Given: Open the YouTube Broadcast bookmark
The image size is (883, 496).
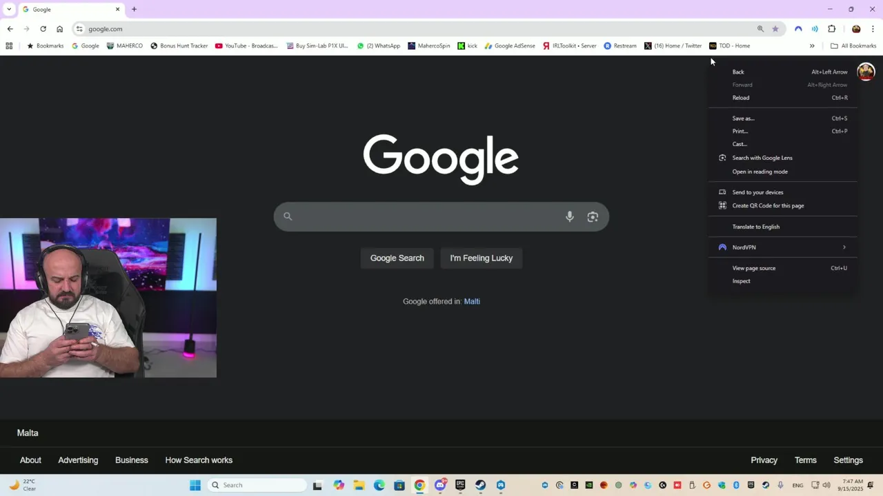Looking at the screenshot, I should tap(246, 45).
